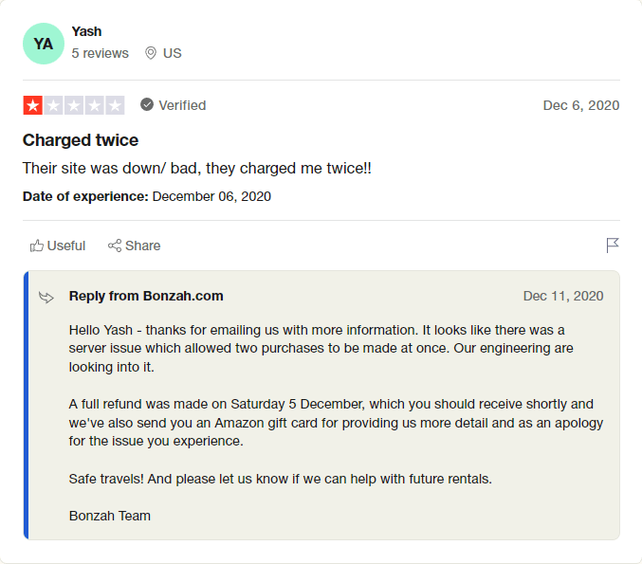Click the reply arrow icon
642x564 pixels.
click(x=46, y=298)
